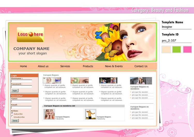Screen dimensions: 194x137
Task: Open the Home navigation item
Action: (x=24, y=66)
